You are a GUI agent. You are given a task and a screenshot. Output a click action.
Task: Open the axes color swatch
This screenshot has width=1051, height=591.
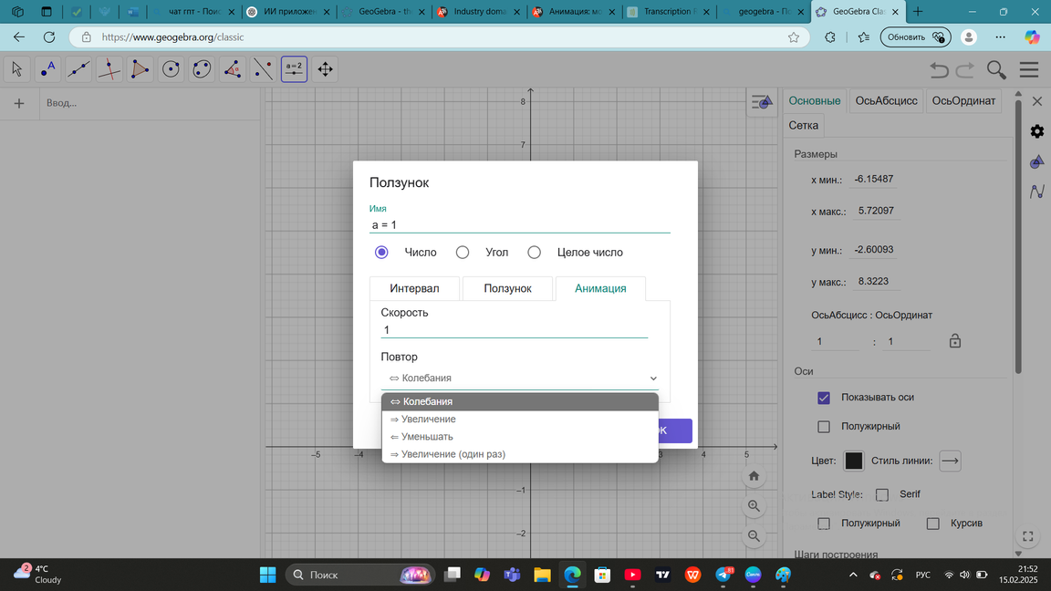click(853, 461)
